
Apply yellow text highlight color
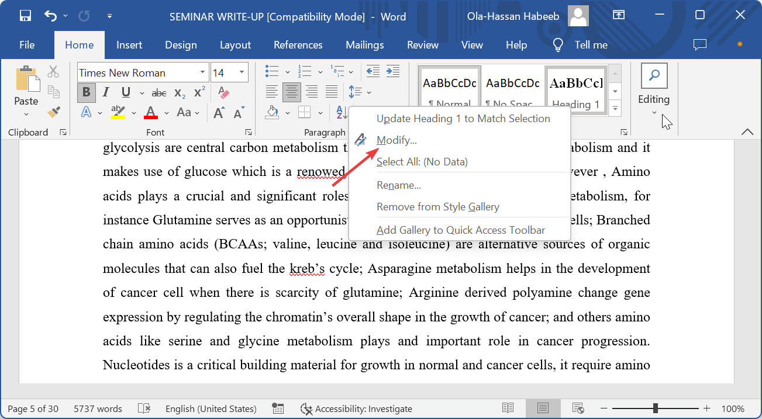118,112
